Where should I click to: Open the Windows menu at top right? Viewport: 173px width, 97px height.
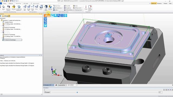point(159,4)
